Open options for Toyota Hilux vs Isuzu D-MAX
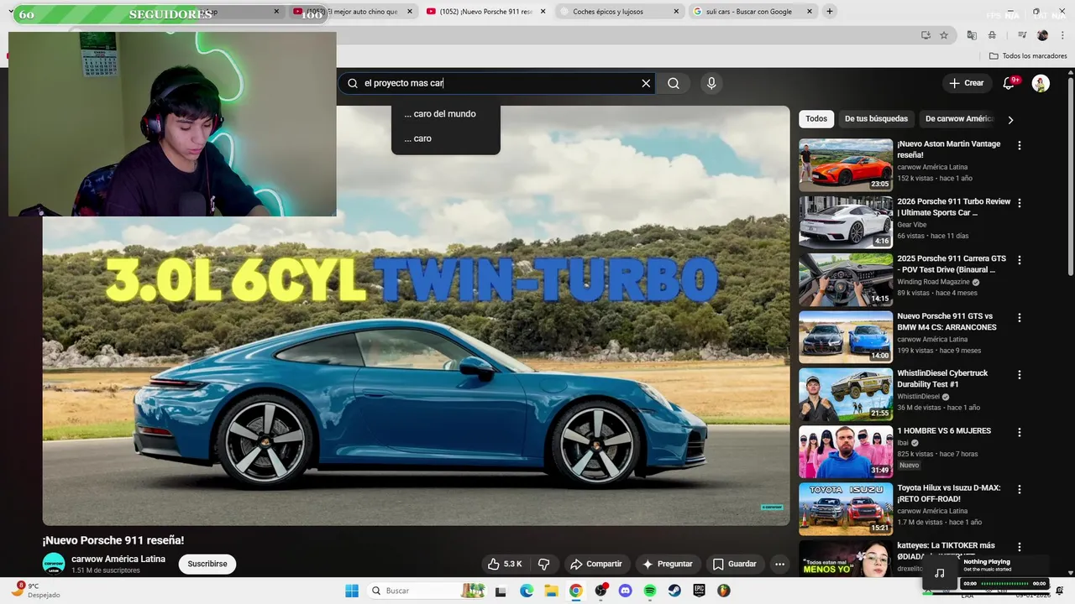 coord(1020,489)
